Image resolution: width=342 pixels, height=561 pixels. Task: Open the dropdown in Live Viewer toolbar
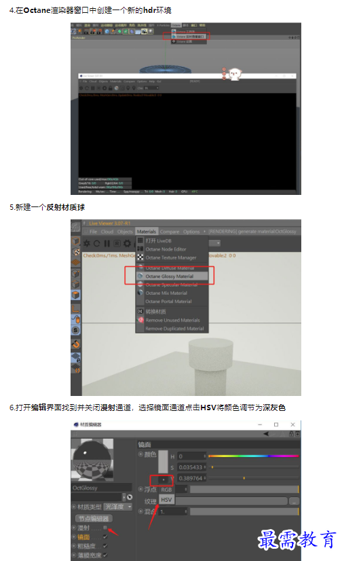tap(215, 243)
